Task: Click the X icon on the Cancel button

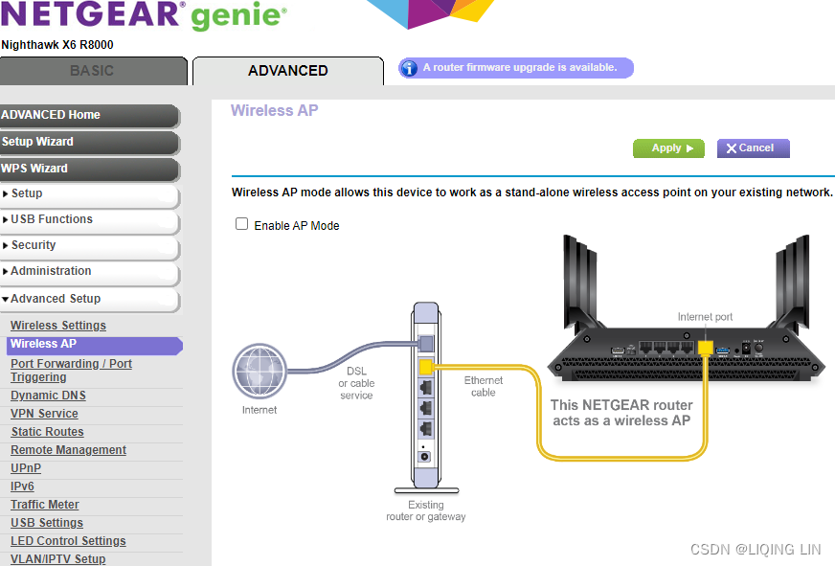Action: point(733,148)
